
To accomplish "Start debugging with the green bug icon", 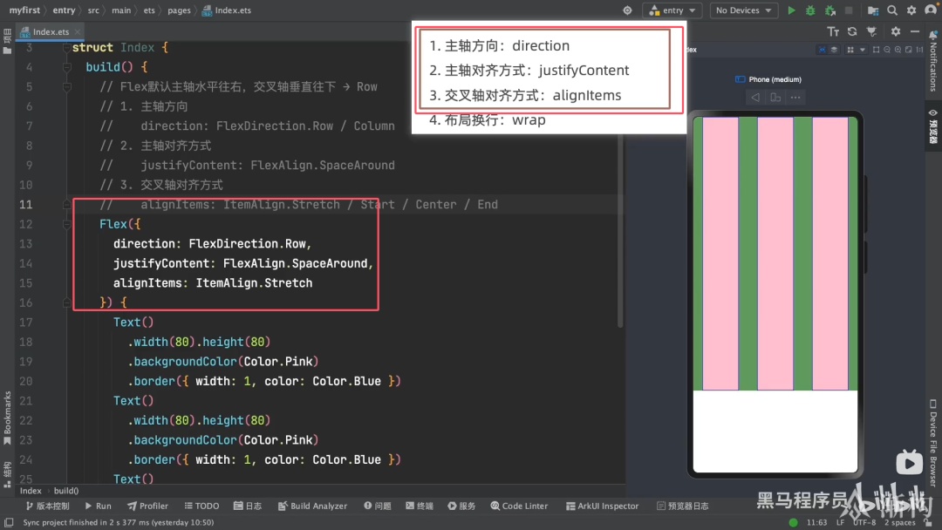I will tap(810, 10).
